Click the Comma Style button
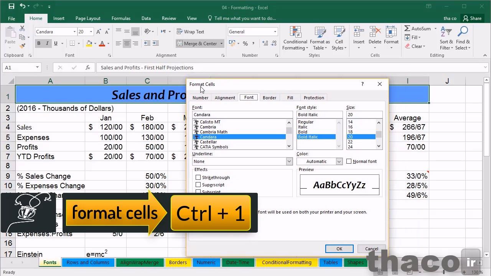The image size is (491, 276). click(254, 43)
